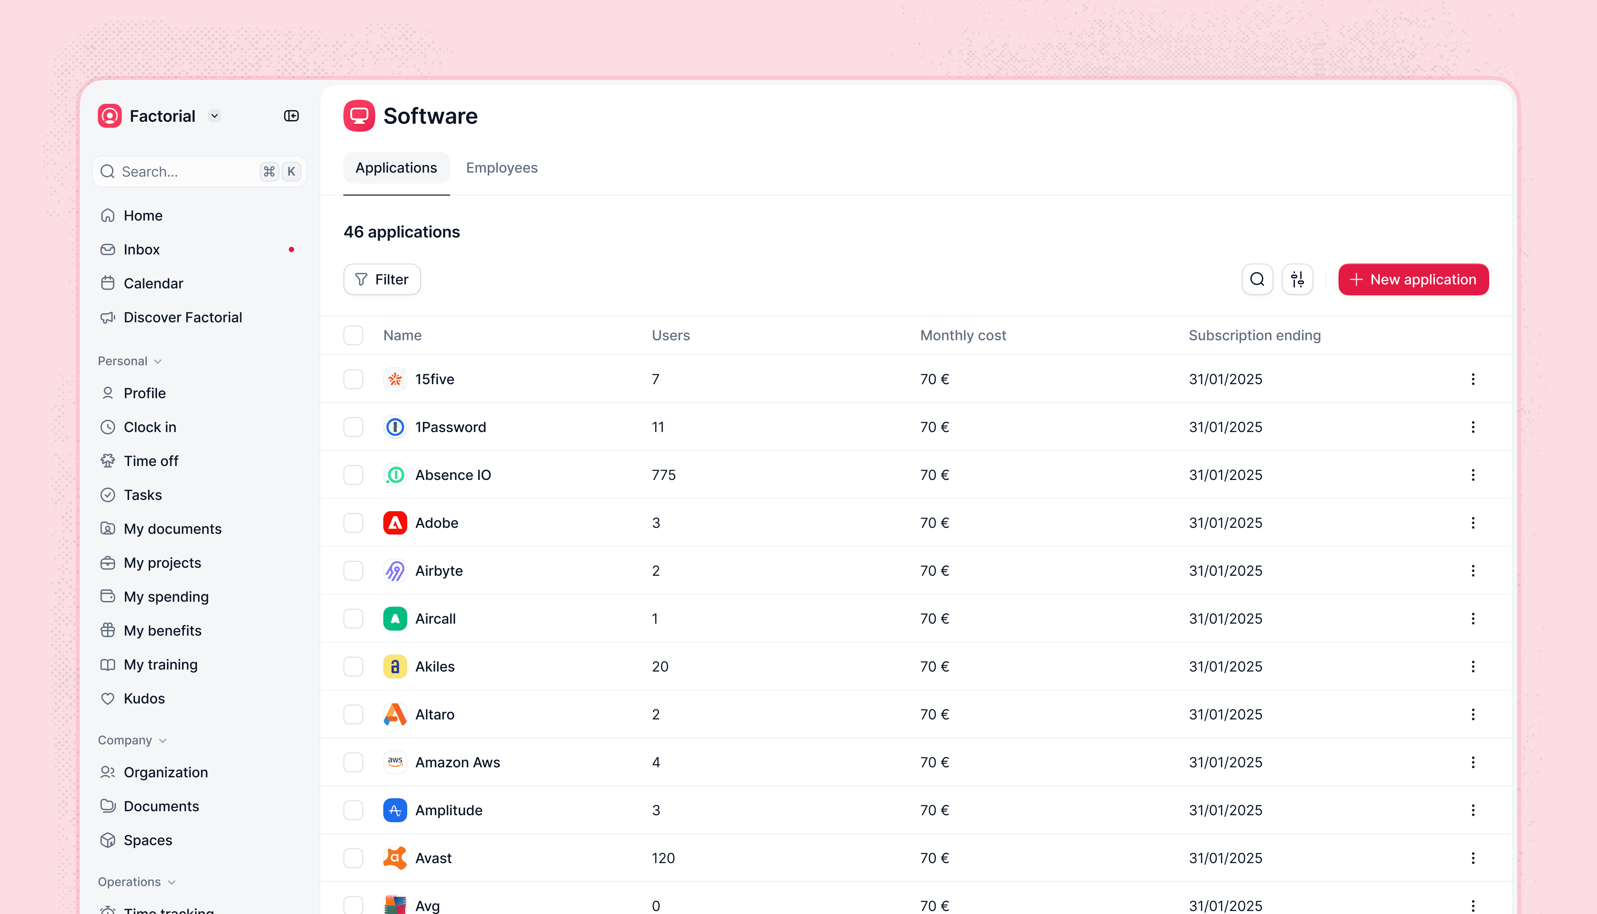
Task: Sort by the Monthly cost column header
Action: (x=963, y=335)
